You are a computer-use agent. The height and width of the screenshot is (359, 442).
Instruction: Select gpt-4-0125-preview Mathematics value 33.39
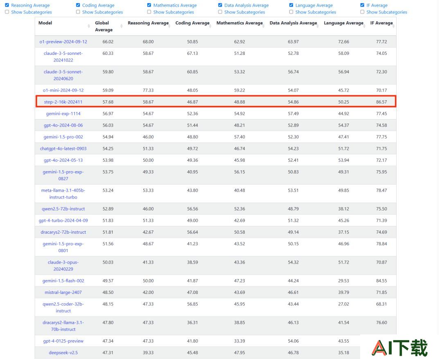click(239, 341)
